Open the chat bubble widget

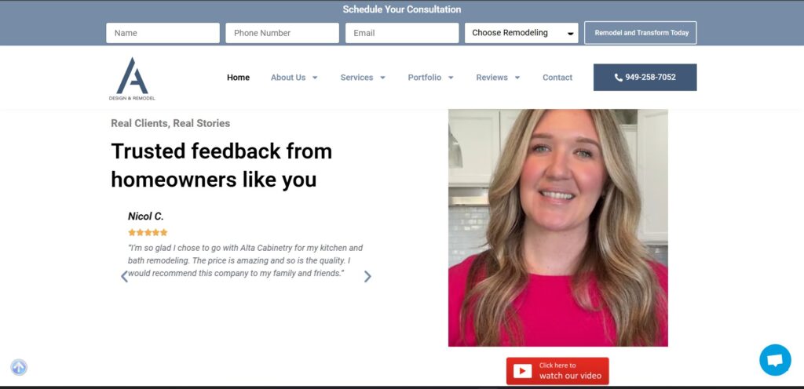pyautogui.click(x=774, y=360)
